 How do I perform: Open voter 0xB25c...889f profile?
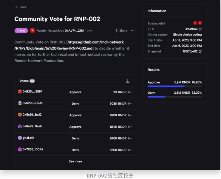(x=32, y=92)
